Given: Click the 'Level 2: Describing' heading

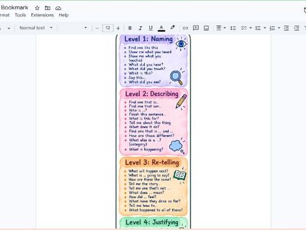Looking at the screenshot, I should (x=152, y=94).
